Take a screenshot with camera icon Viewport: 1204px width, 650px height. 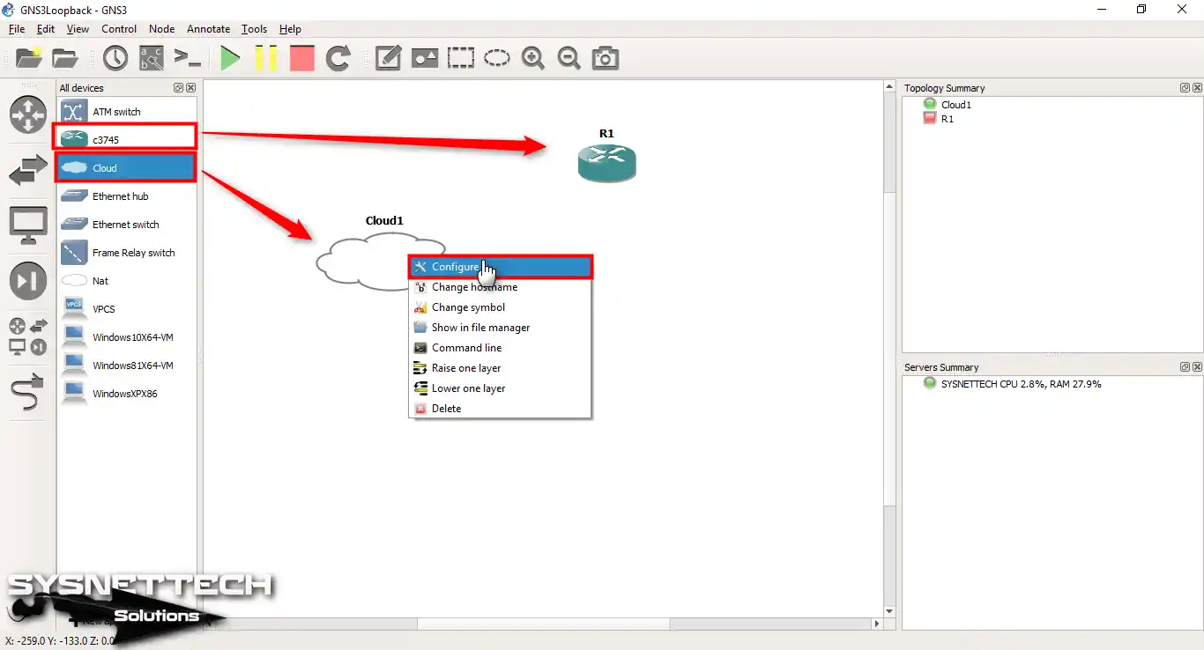click(x=605, y=58)
